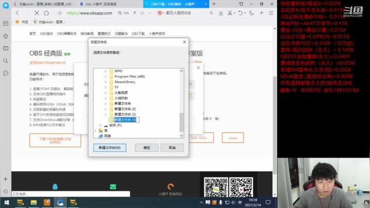Show hidden system tray icons

(201, 202)
